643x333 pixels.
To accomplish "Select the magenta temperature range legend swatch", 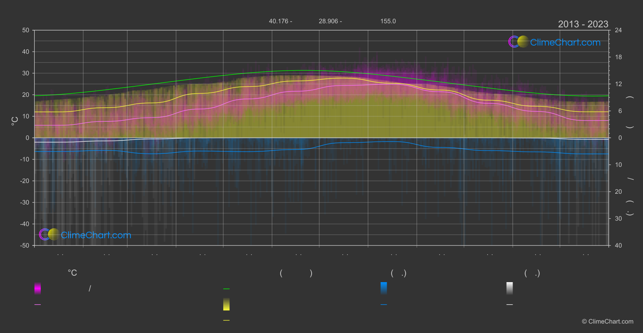I will pyautogui.click(x=38, y=288).
